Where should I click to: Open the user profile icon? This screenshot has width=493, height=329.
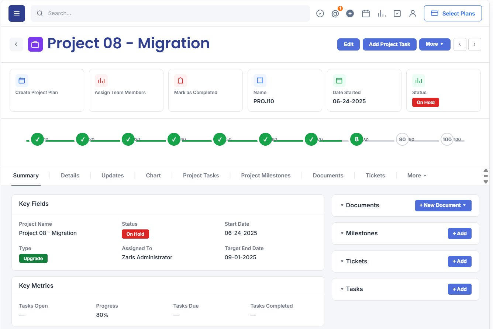[413, 14]
